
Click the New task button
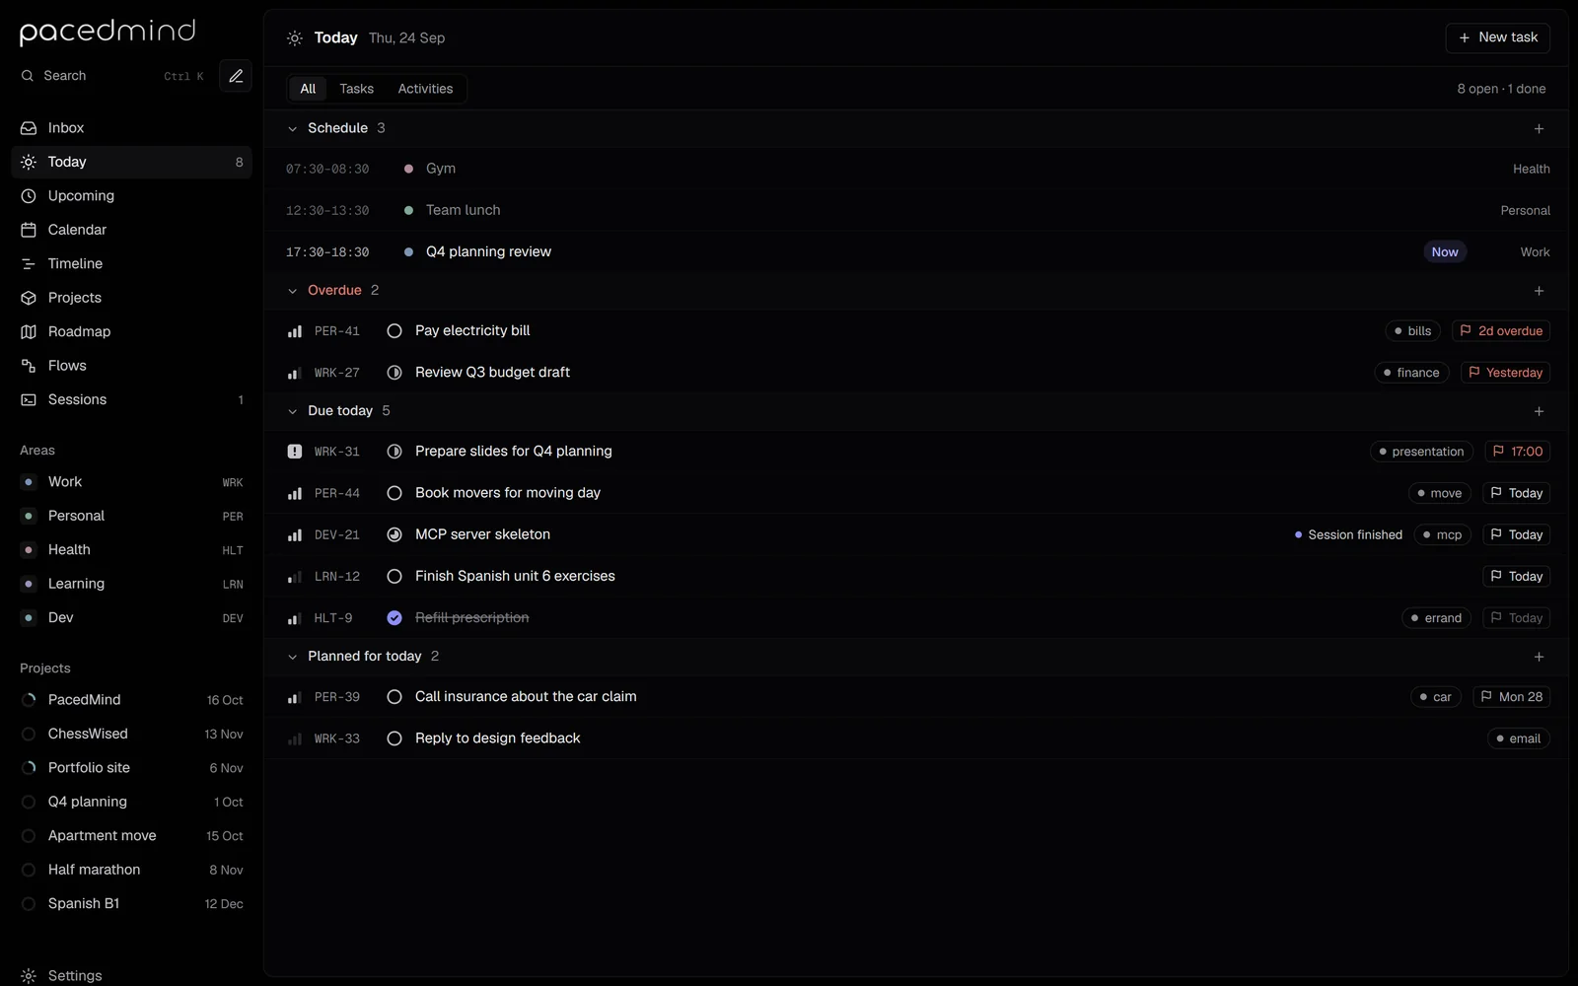click(1497, 37)
